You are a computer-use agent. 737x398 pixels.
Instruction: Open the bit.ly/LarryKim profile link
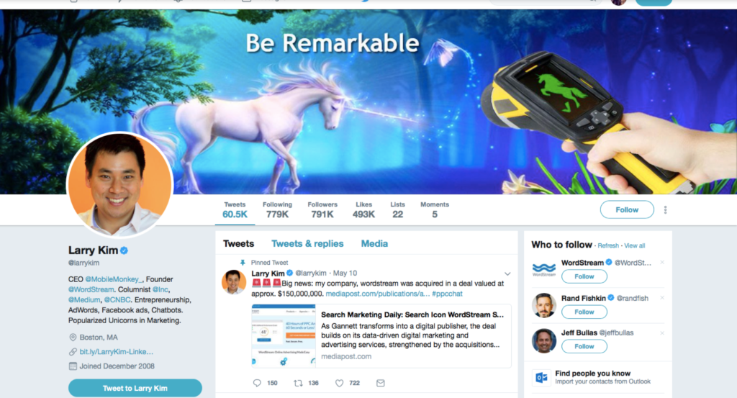116,351
